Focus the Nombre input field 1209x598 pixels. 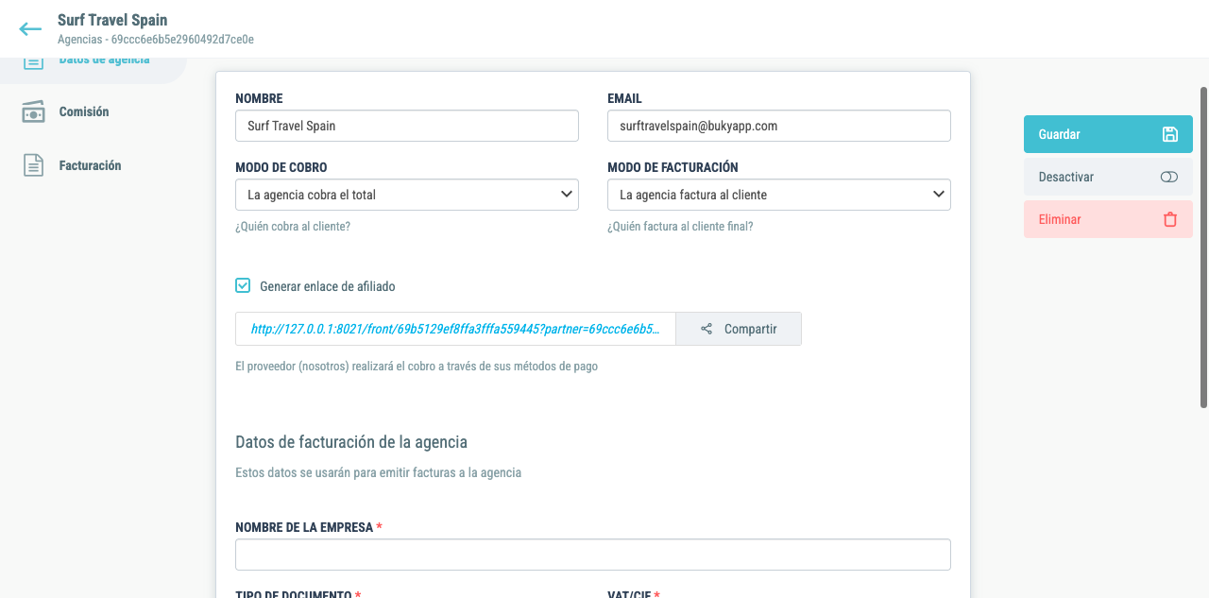[407, 126]
